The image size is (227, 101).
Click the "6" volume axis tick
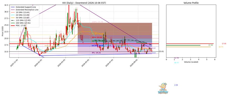click(x=215, y=59)
